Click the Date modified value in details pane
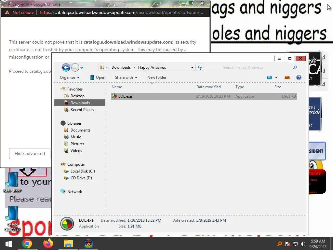The height and width of the screenshot is (250, 333). point(144,220)
